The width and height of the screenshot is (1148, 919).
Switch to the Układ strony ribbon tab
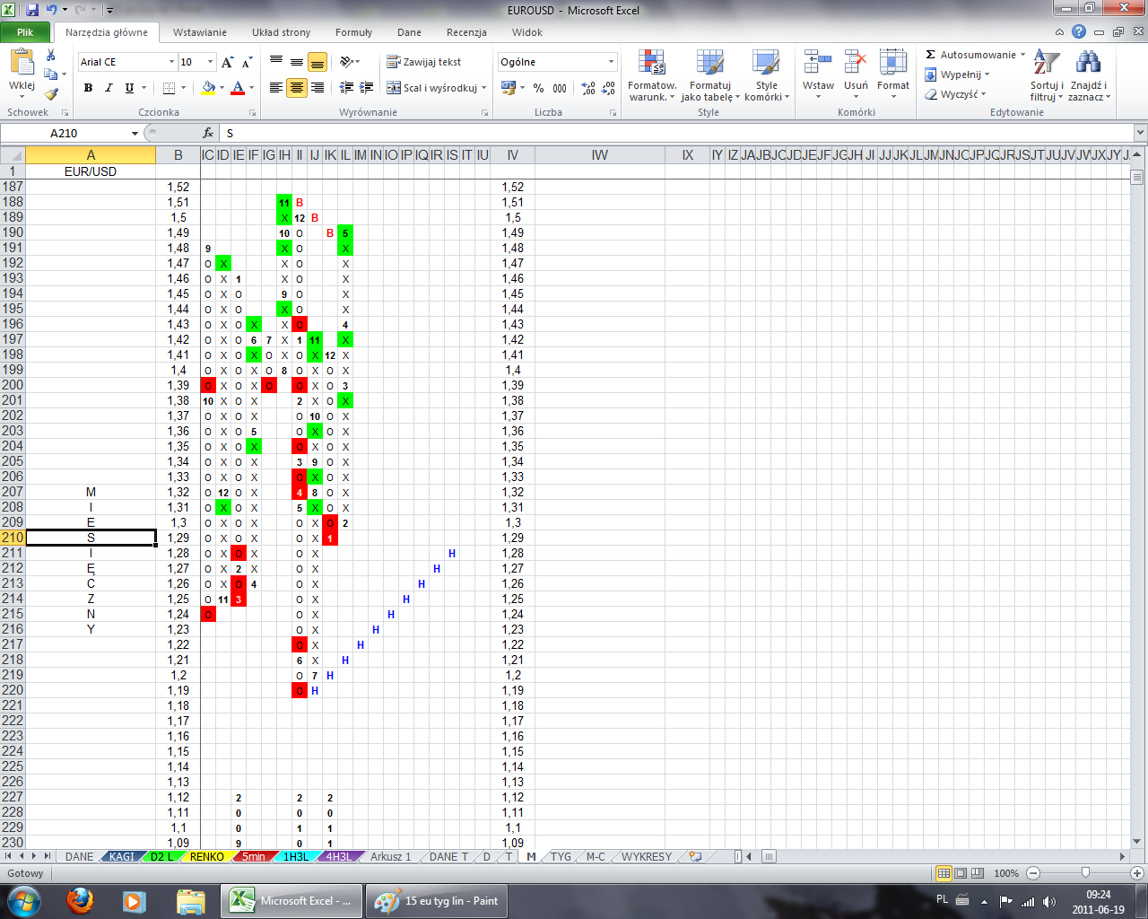coord(282,32)
